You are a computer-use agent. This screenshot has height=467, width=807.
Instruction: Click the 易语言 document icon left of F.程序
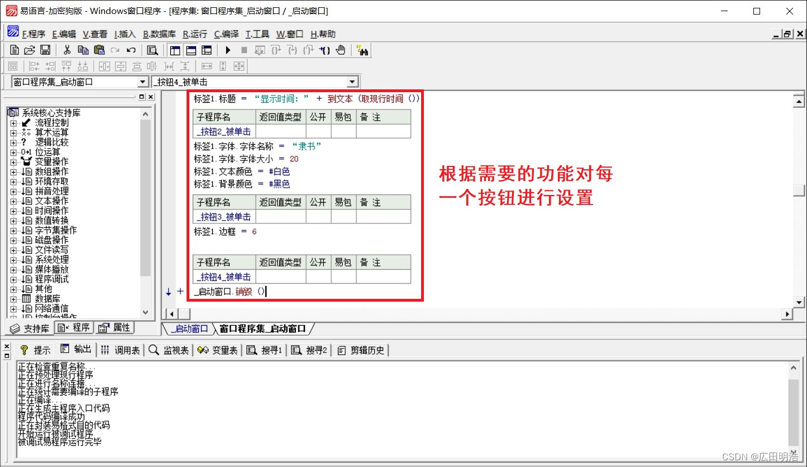pyautogui.click(x=13, y=32)
